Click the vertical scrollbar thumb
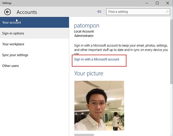This screenshot has width=173, height=136. tap(171, 52)
